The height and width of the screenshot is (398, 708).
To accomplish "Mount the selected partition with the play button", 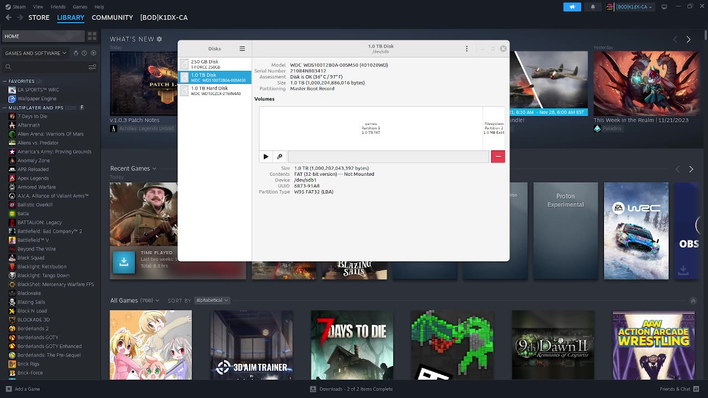I will pyautogui.click(x=266, y=156).
